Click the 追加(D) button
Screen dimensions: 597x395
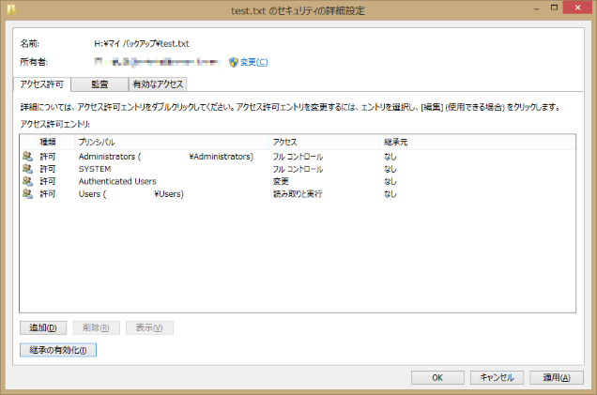pyautogui.click(x=43, y=327)
